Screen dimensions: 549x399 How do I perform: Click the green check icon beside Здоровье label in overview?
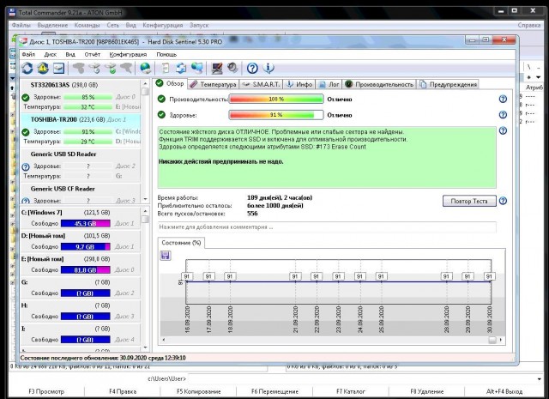pyautogui.click(x=161, y=115)
